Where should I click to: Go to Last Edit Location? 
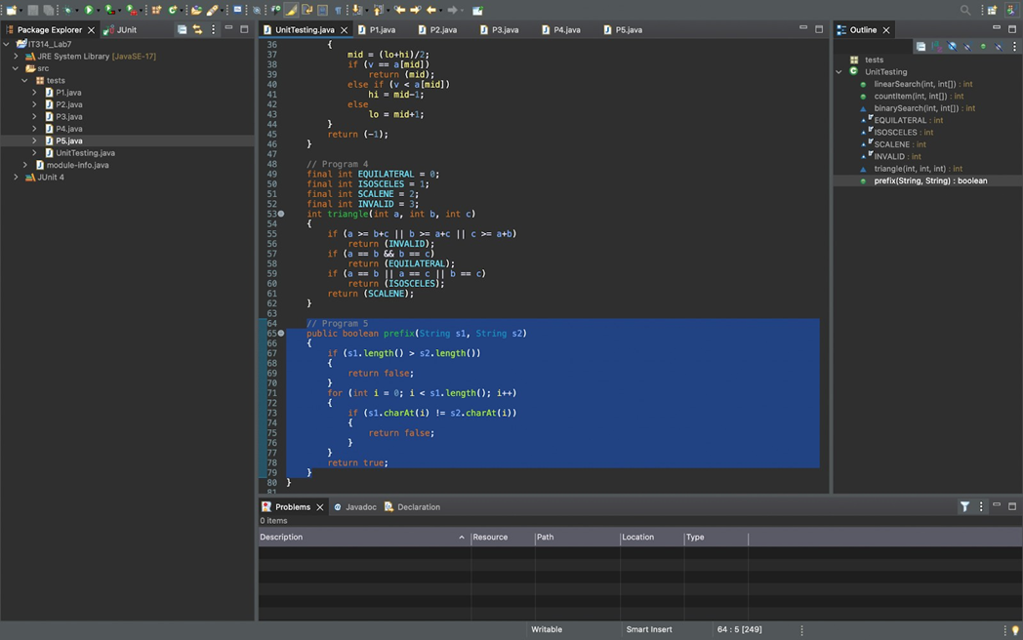click(399, 11)
